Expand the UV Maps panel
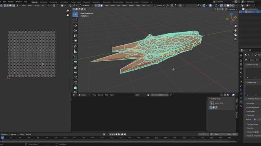This screenshot has height=146, width=261. [250, 103]
